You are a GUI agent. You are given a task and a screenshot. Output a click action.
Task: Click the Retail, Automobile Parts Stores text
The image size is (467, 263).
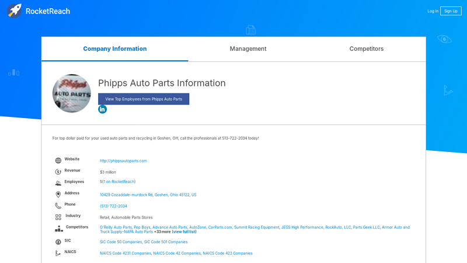pyautogui.click(x=126, y=217)
